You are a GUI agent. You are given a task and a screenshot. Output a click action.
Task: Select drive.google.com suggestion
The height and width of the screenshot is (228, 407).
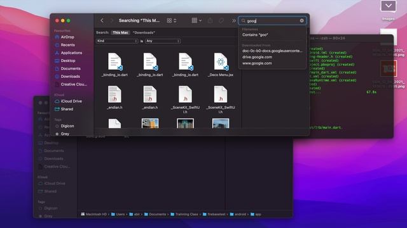click(x=257, y=57)
